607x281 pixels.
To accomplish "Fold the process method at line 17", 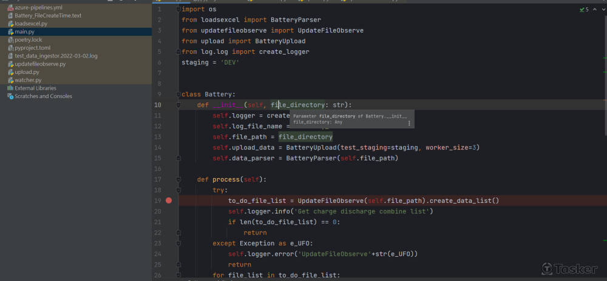I will coord(178,179).
